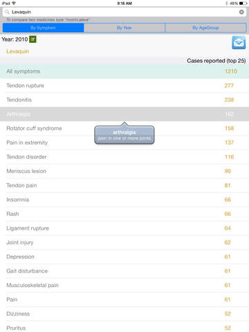Select the Ligament rupture row
Viewport: 249px width, 332px height.
coord(124,228)
